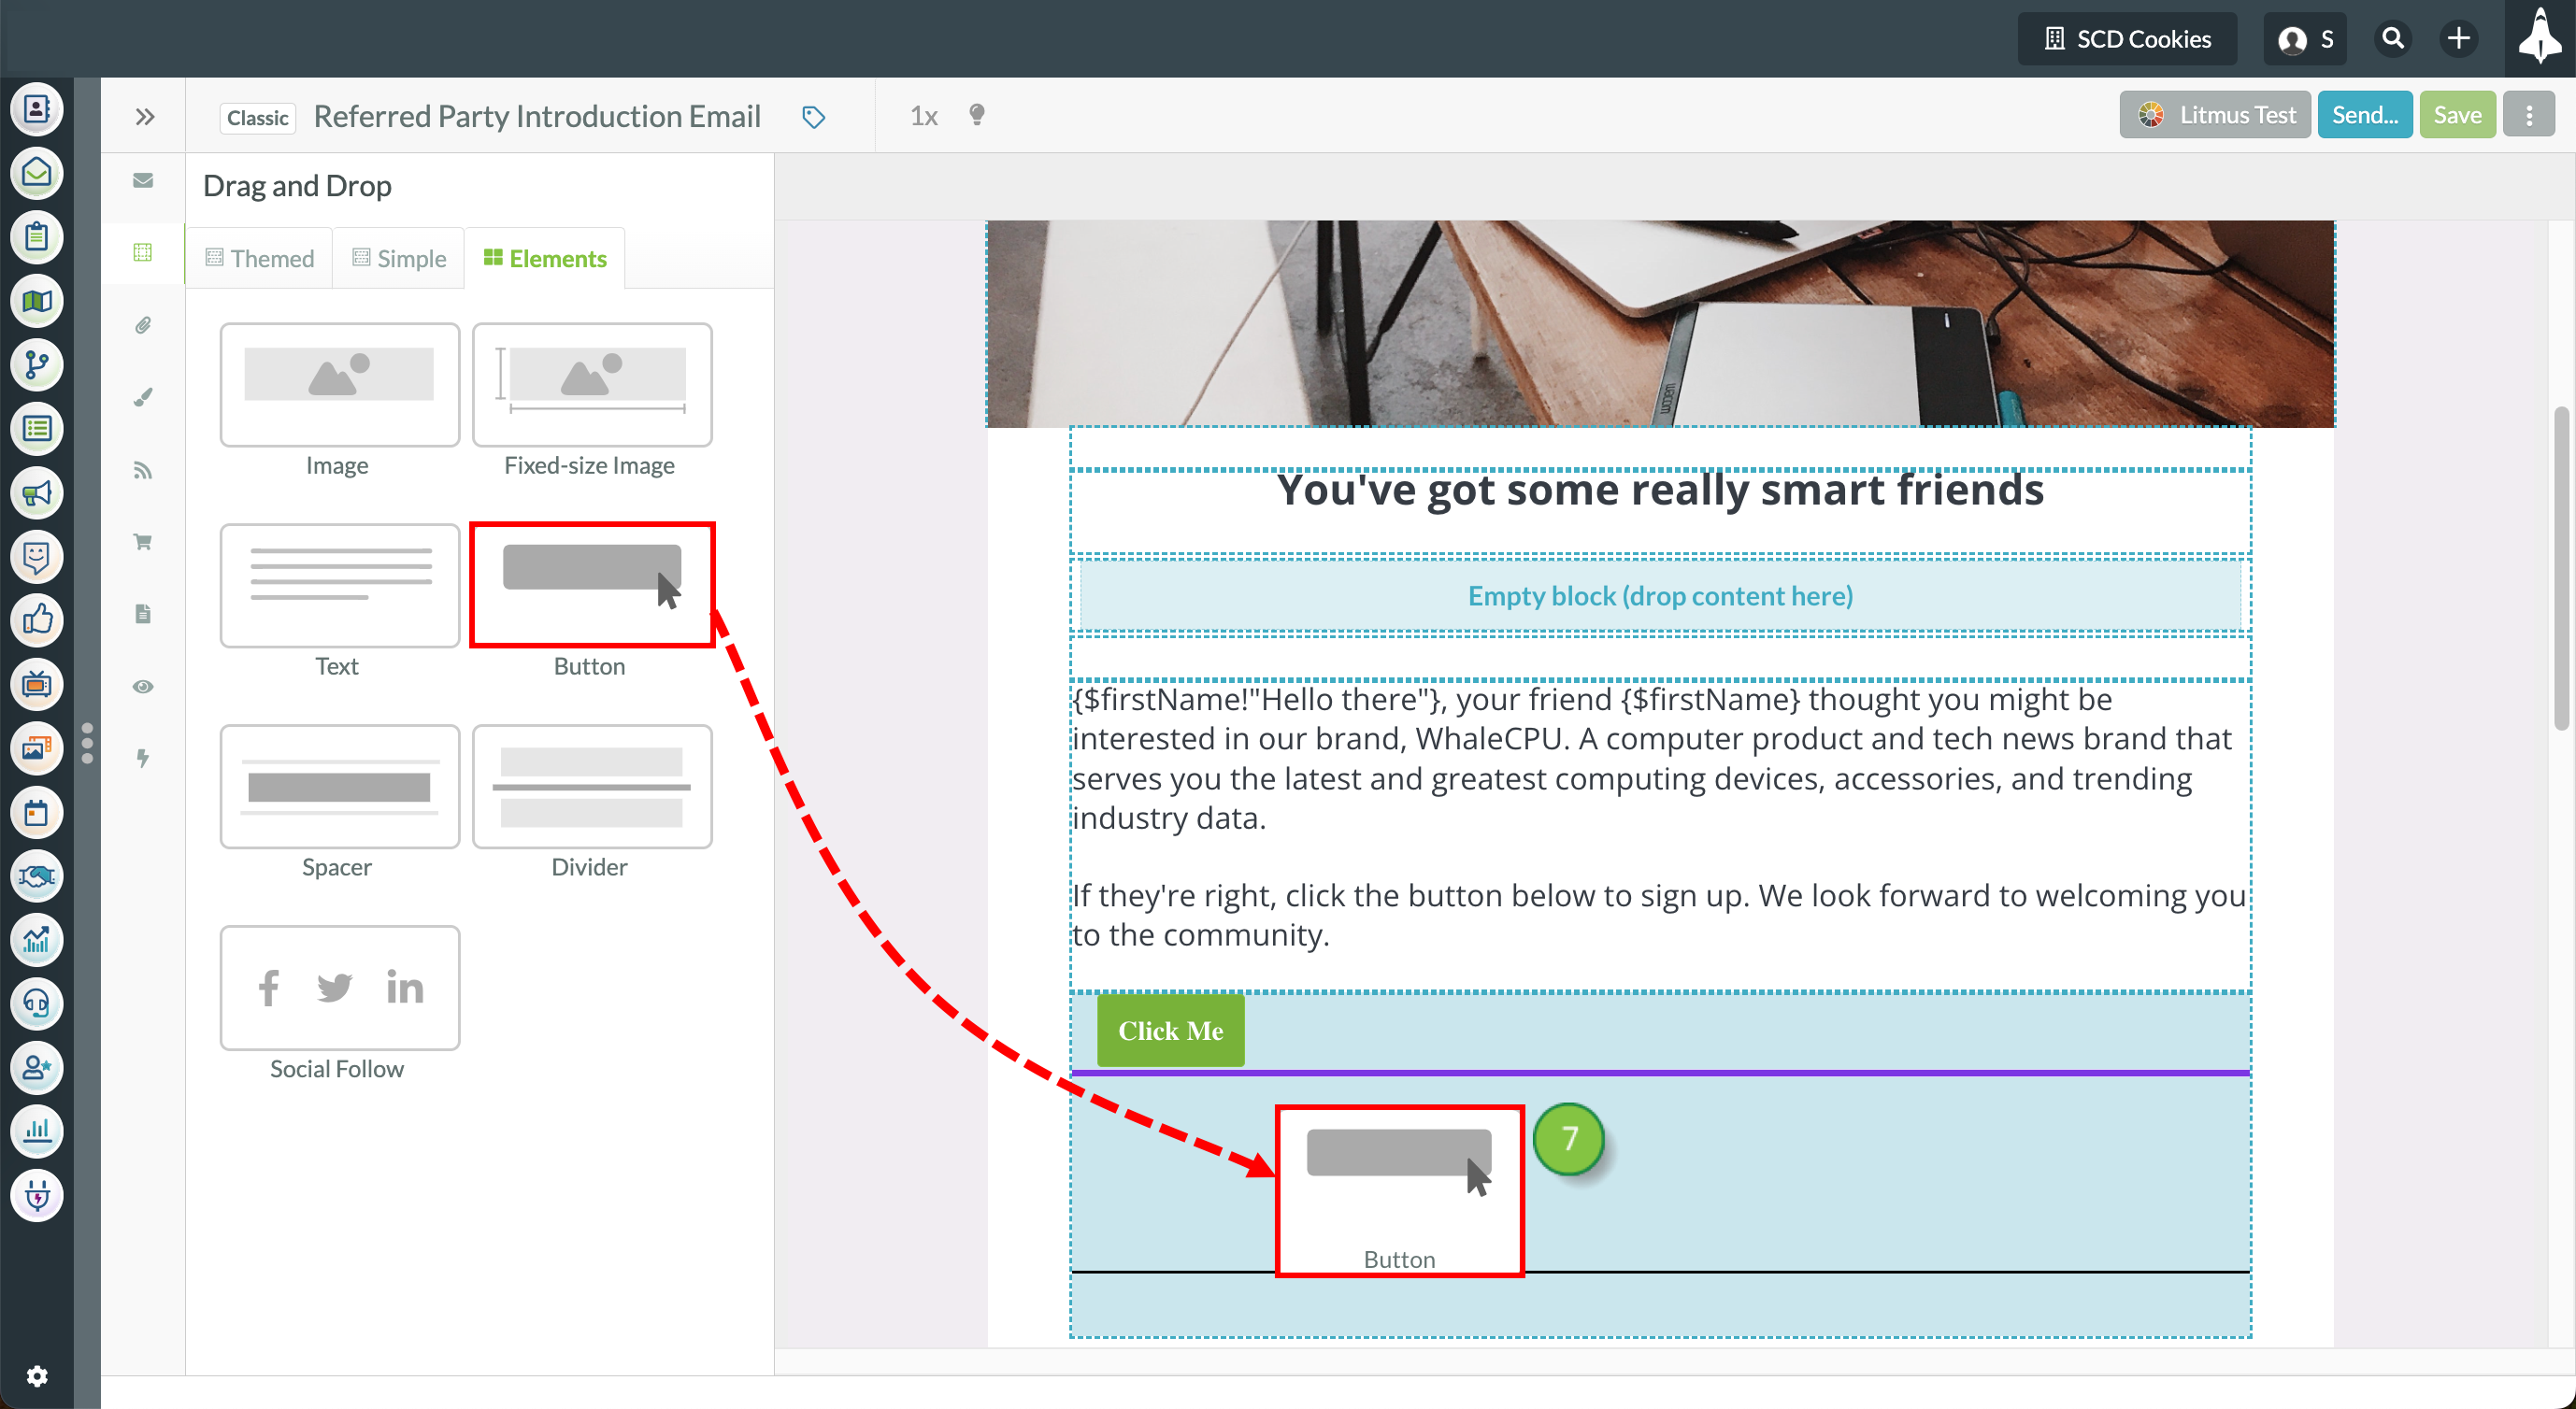Select the Image element tile

tap(339, 384)
